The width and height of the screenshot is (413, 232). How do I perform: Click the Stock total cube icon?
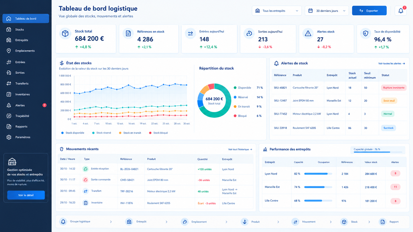[x=65, y=33]
